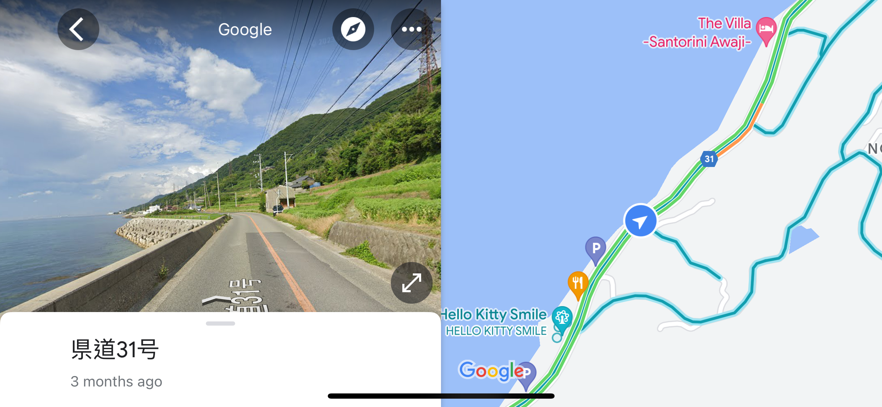Tap the Hello Kitty Smile map label
Image resolution: width=882 pixels, height=407 pixels.
(x=495, y=322)
